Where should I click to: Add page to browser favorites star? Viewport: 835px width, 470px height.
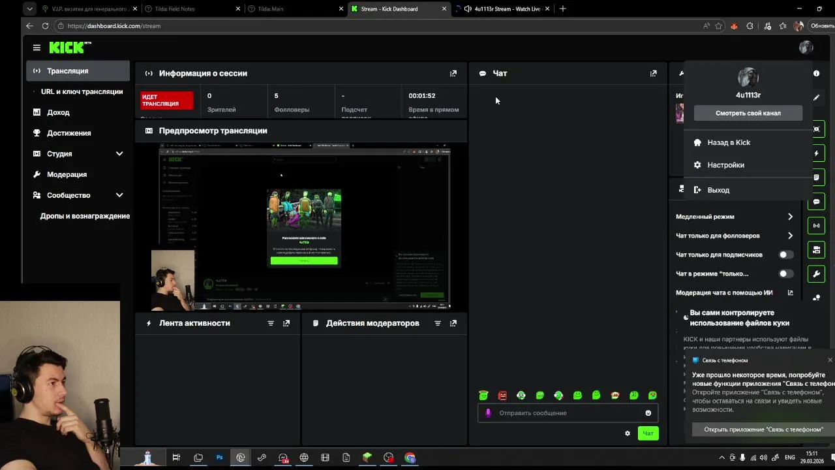point(718,26)
